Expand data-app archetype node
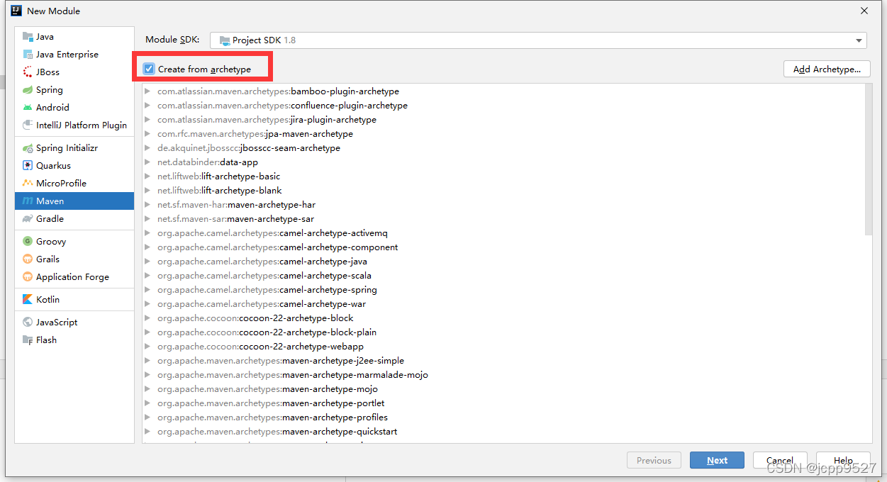 [x=147, y=162]
